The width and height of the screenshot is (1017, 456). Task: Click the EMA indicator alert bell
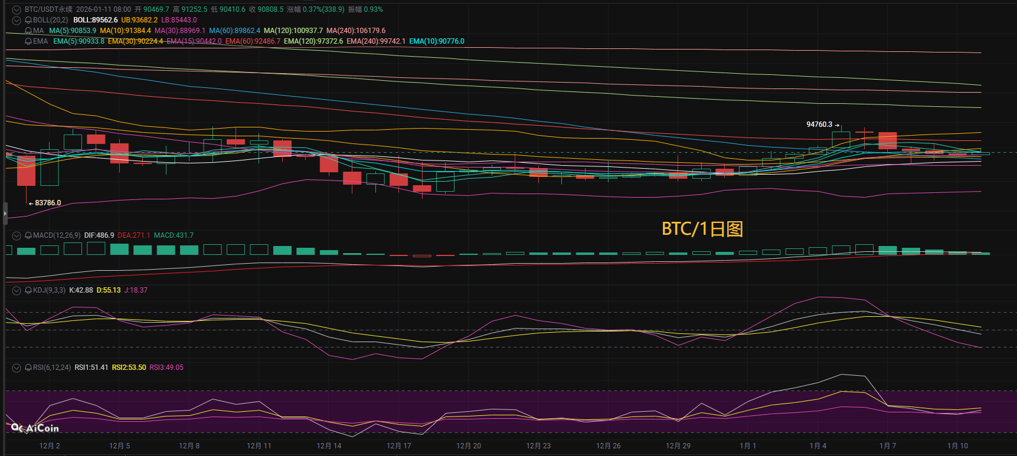click(28, 41)
